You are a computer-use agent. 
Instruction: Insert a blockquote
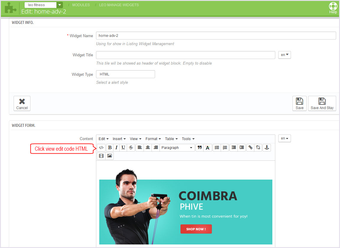coord(199,147)
